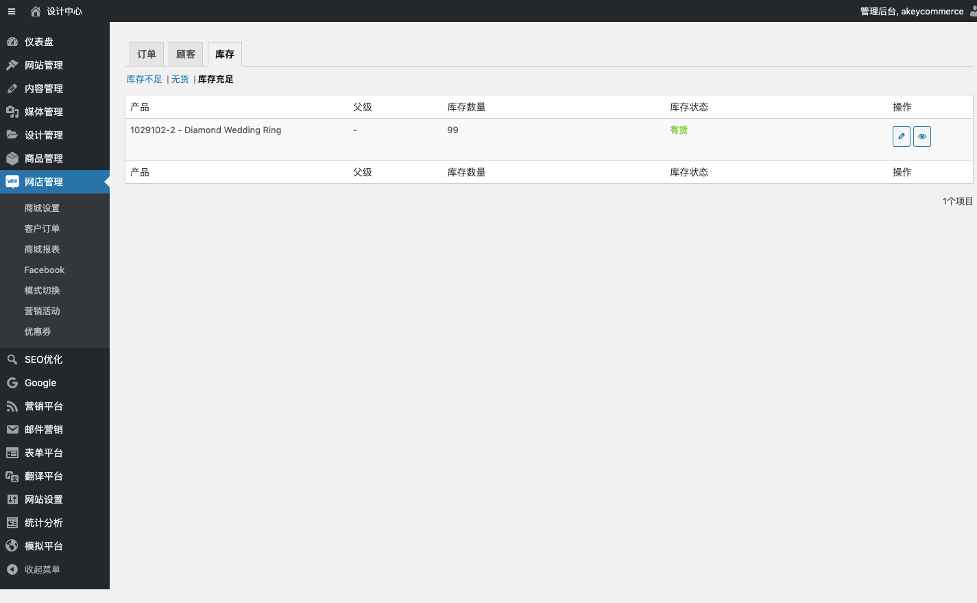Click the 翻译平台 translate icon
Viewport: 977px width, 603px height.
pyautogui.click(x=12, y=476)
